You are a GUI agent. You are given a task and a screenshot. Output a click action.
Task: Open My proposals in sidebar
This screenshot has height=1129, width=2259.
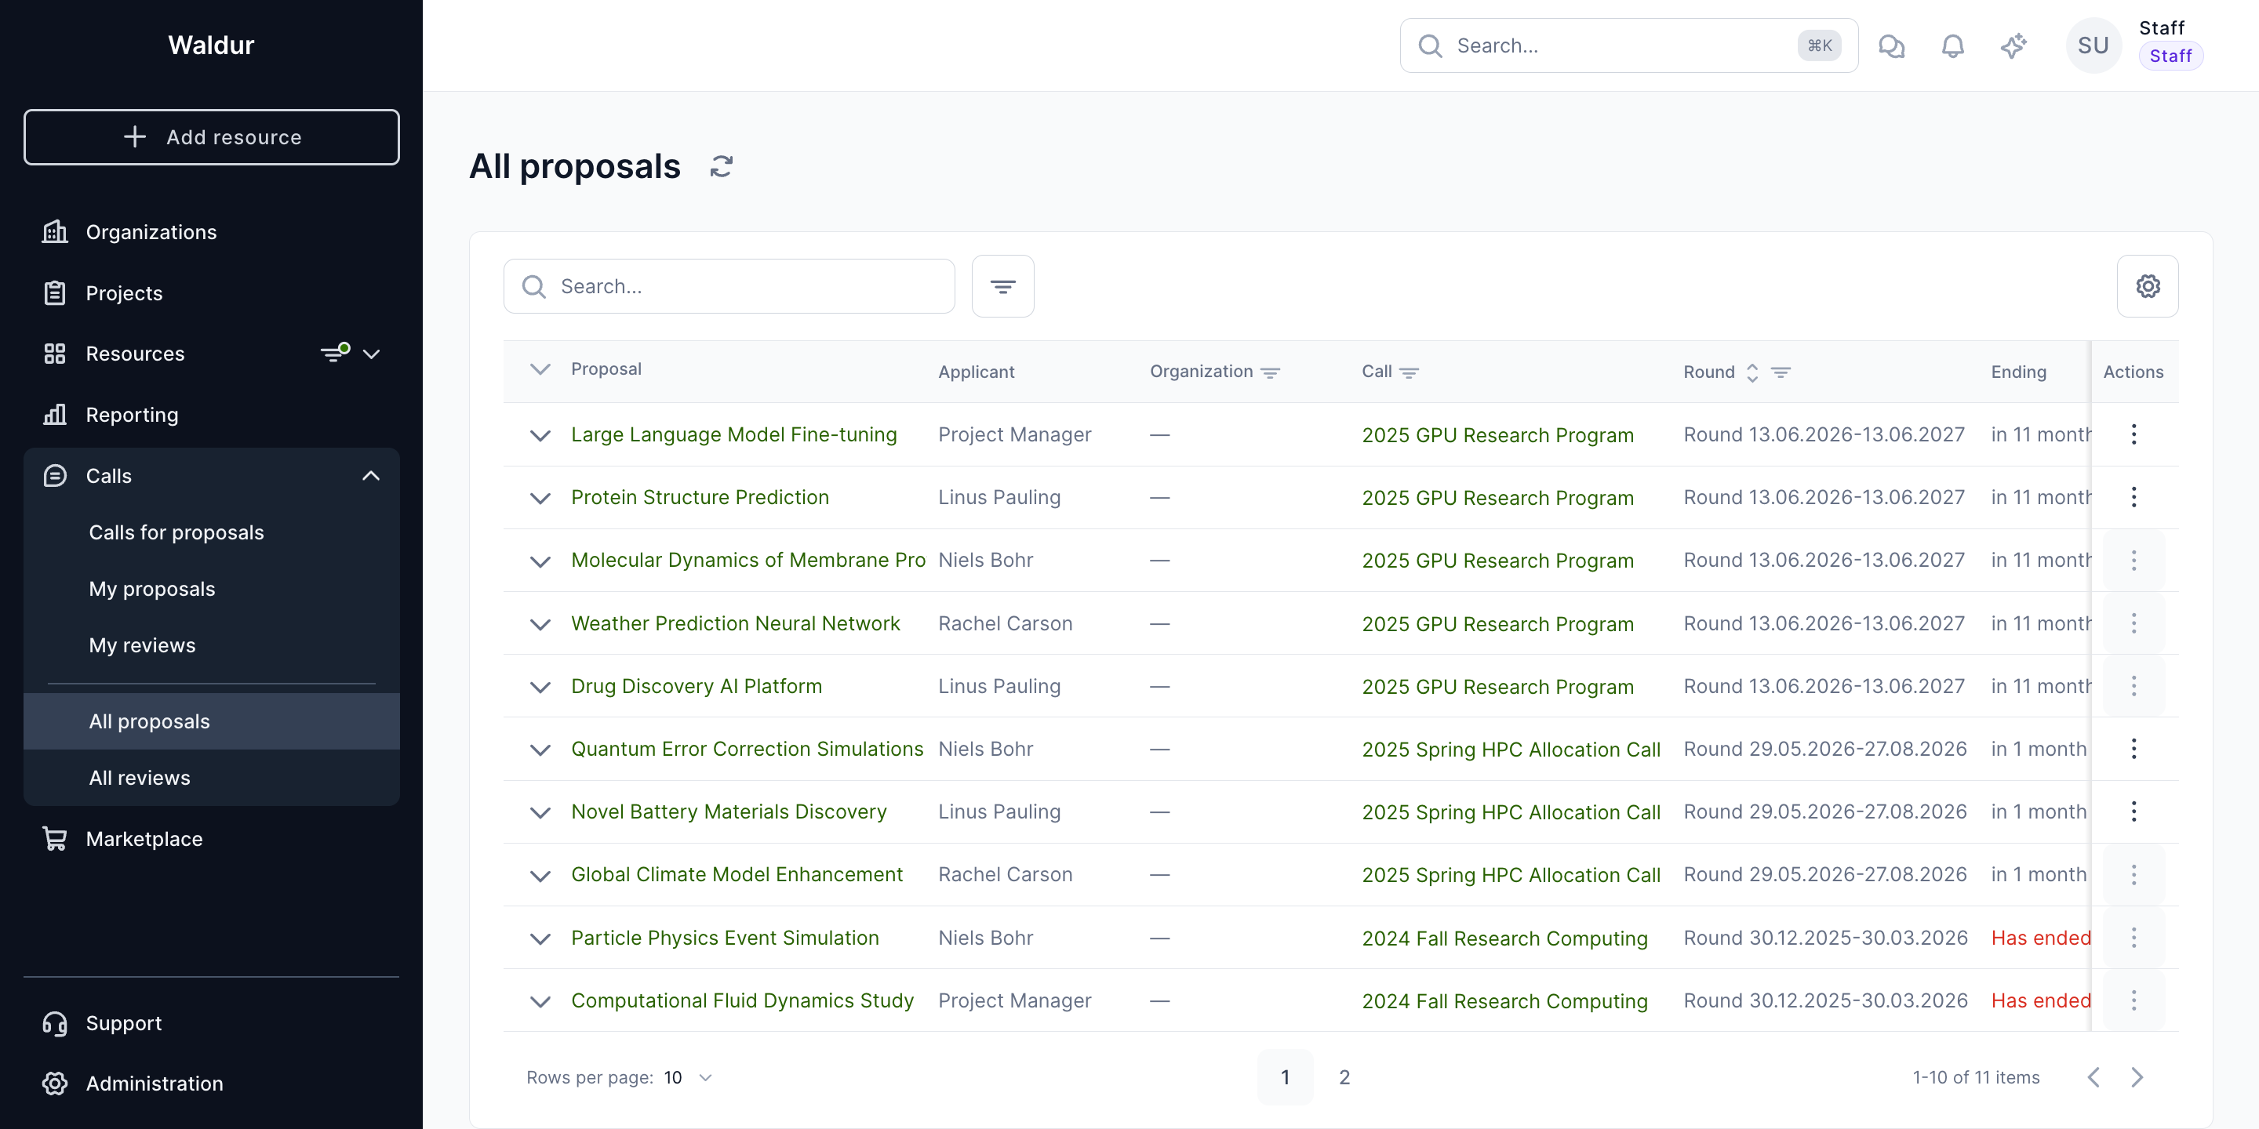151,589
